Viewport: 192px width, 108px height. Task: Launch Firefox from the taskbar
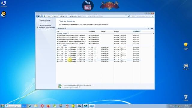49,106
